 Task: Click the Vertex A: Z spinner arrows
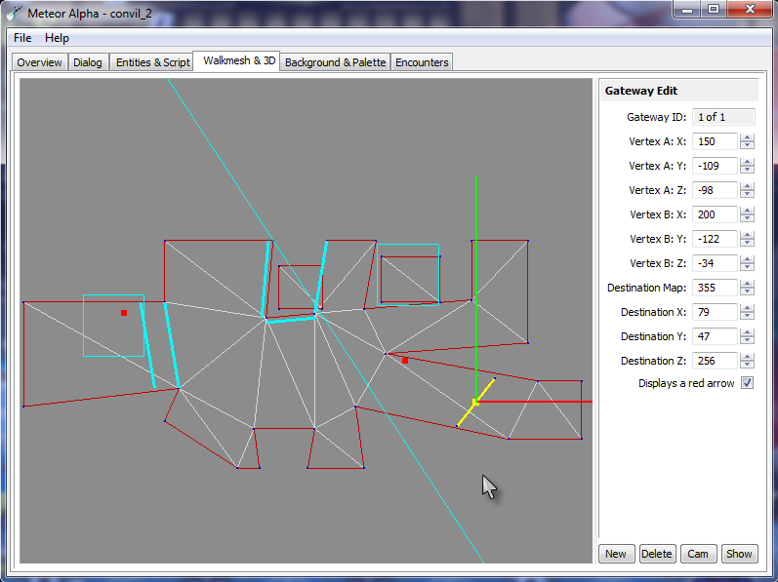coord(747,190)
